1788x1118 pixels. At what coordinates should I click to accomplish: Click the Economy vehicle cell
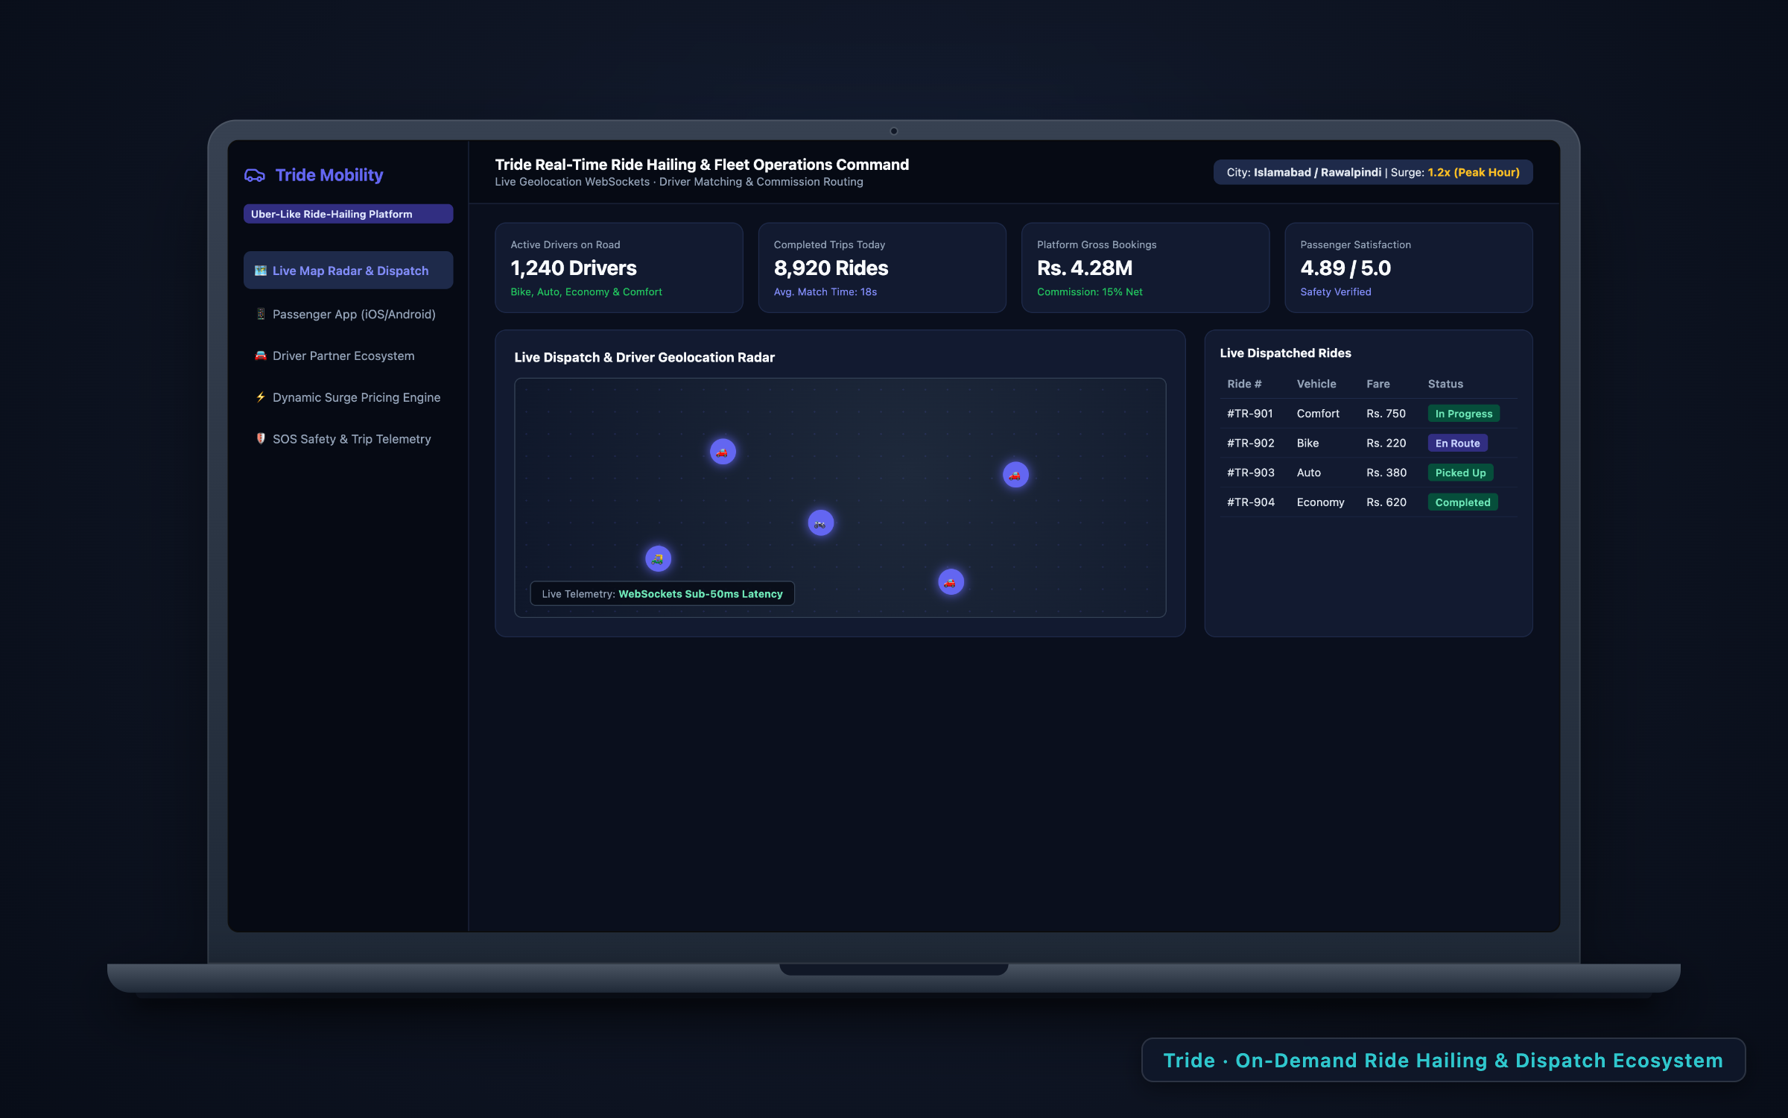[x=1320, y=502]
